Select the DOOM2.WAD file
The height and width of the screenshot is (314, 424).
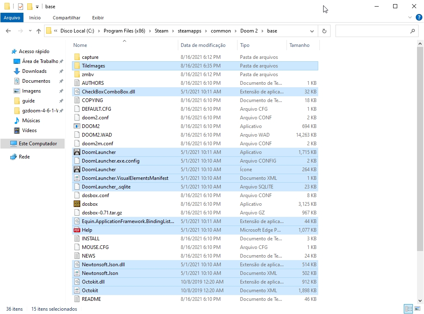[x=195, y=135]
